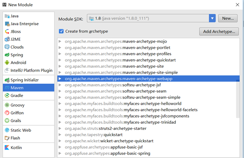Image resolution: width=244 pixels, height=158 pixels.
Task: Expand maven-archetype-quickstart entry
Action: (60, 60)
